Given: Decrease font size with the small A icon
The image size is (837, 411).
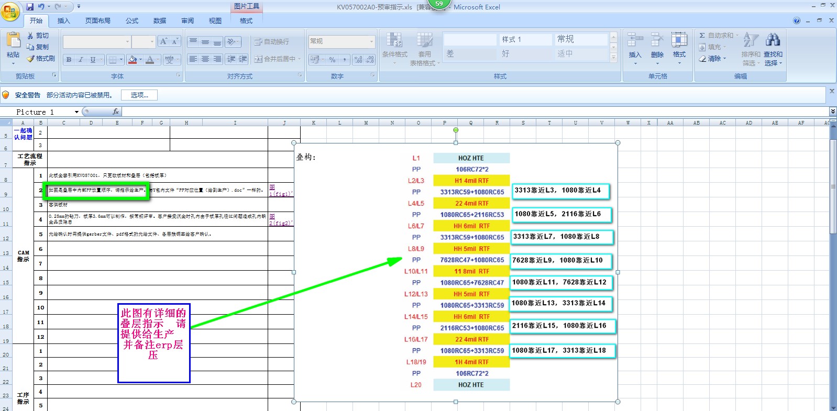Looking at the screenshot, I should click(x=175, y=41).
